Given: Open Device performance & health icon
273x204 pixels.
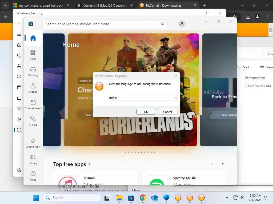Looking at the screenshot, I should pyautogui.click(x=19, y=109).
